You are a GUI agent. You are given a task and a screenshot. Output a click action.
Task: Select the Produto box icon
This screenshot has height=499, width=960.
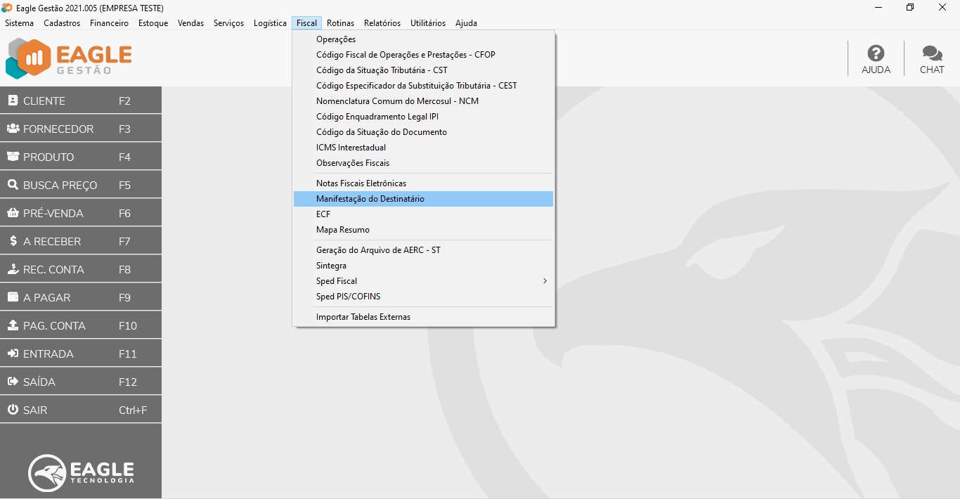13,157
